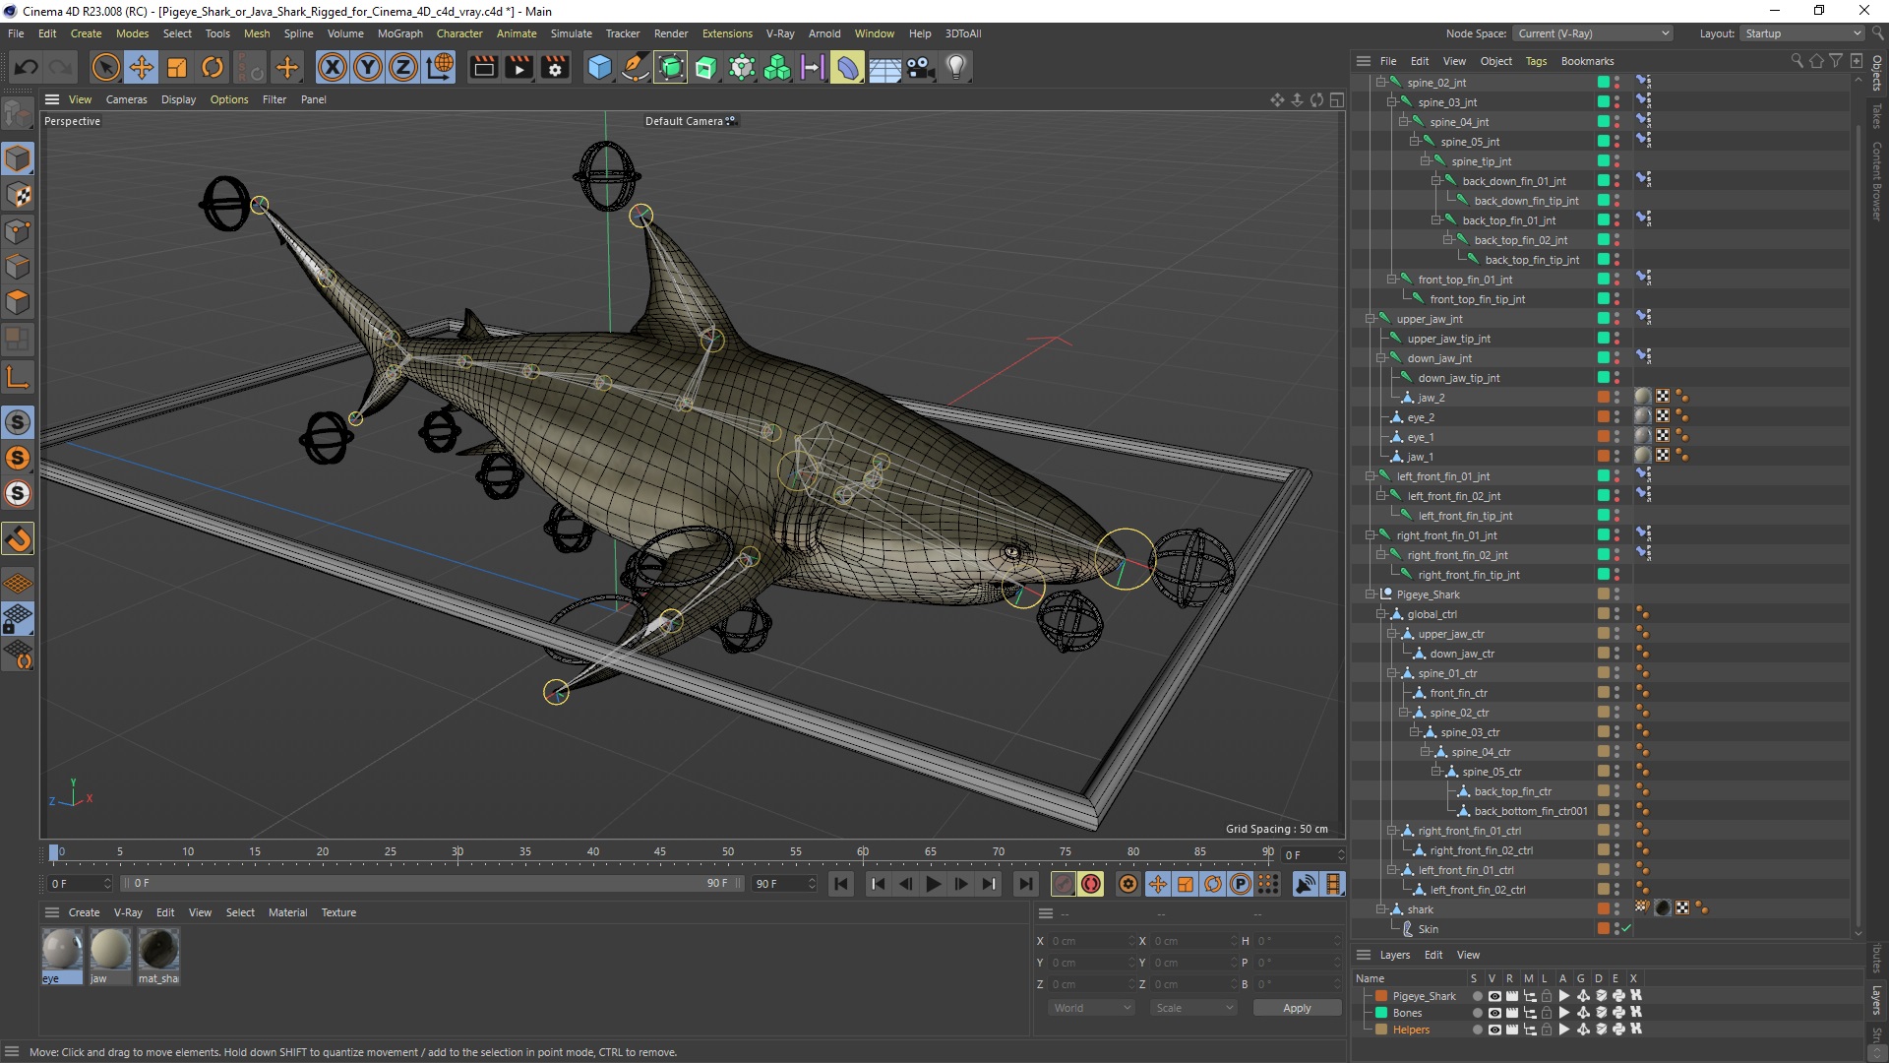Screen dimensions: 1889x1063
Task: Toggle solo dot of Helpers layer
Action: point(1477,1030)
